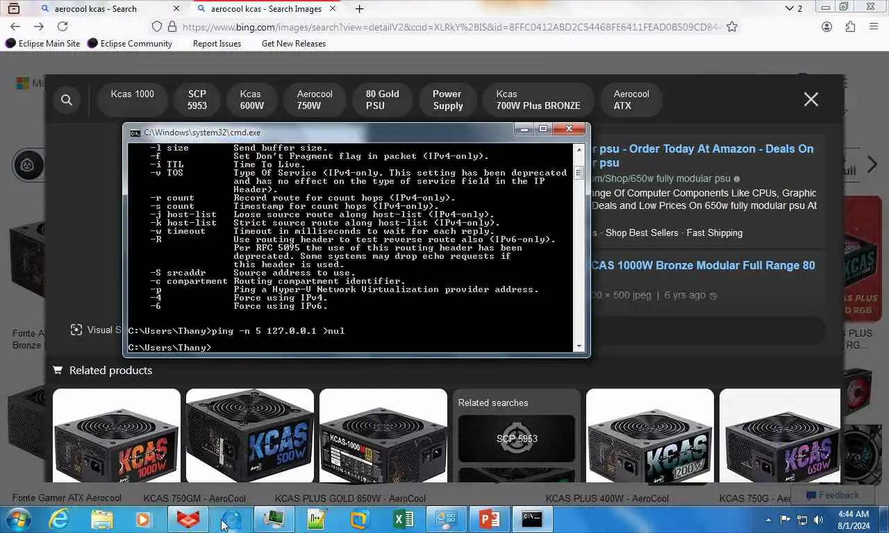Open Eclipse Community bookmark

[x=130, y=43]
